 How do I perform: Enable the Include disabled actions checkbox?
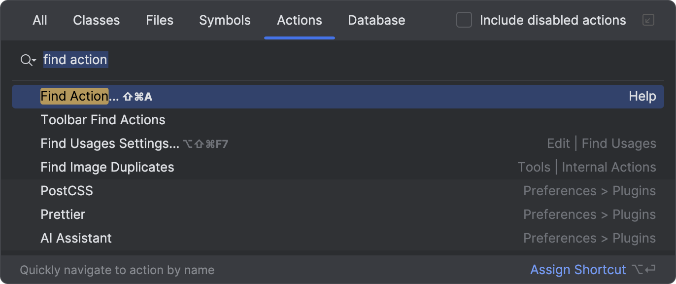(x=464, y=20)
